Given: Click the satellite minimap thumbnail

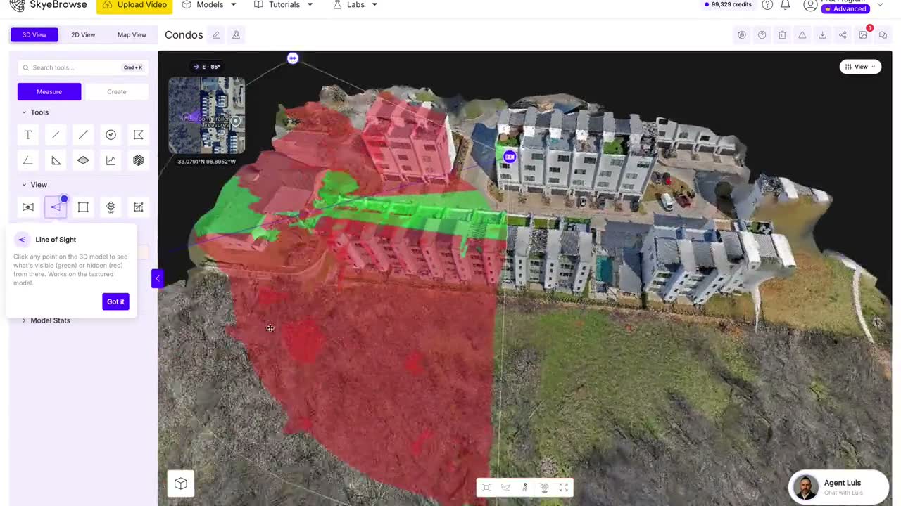Looking at the screenshot, I should (206, 115).
